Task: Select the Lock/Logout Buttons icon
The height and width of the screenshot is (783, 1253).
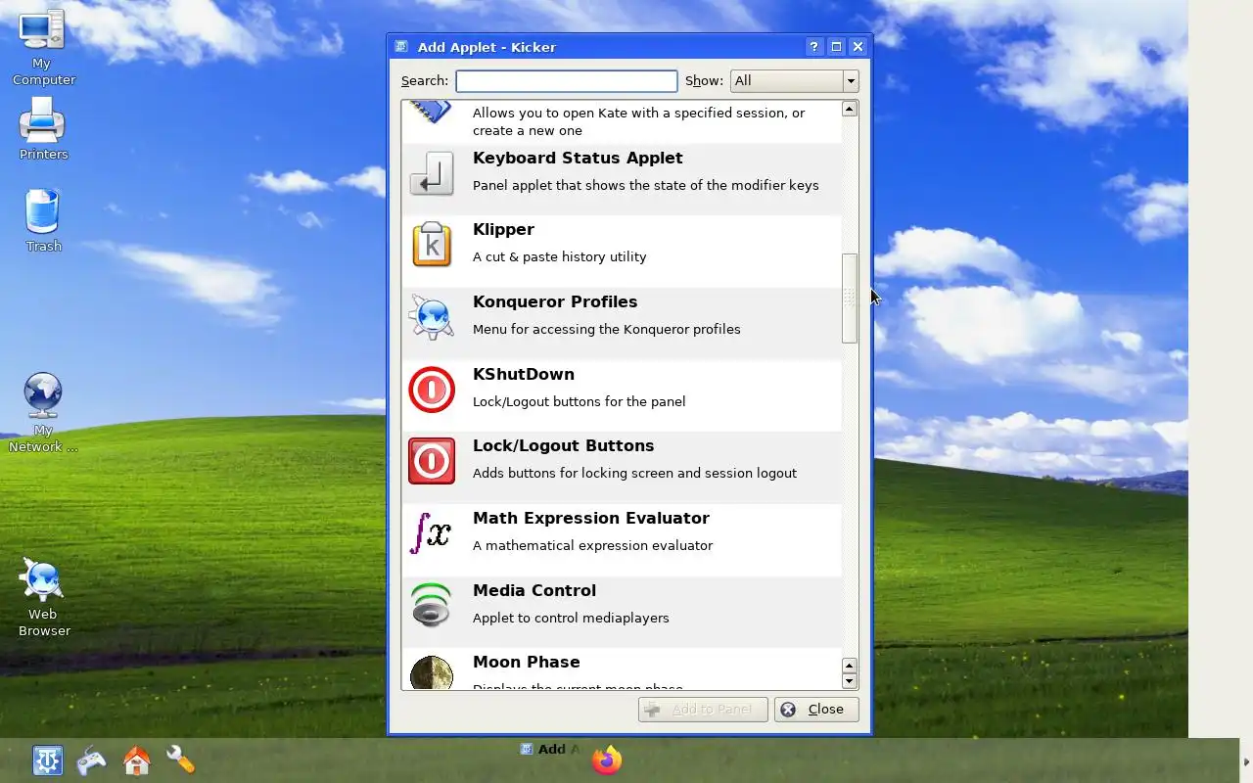Action: (432, 461)
